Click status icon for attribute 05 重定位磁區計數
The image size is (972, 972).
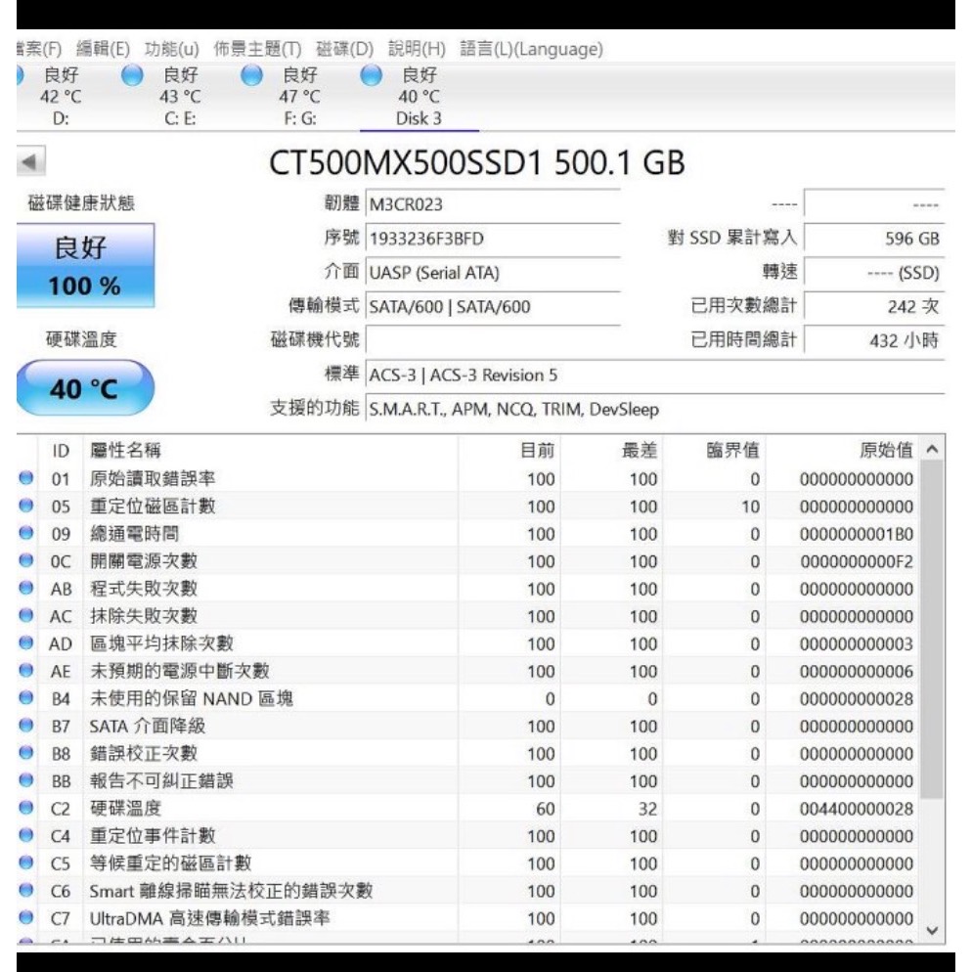tap(26, 506)
